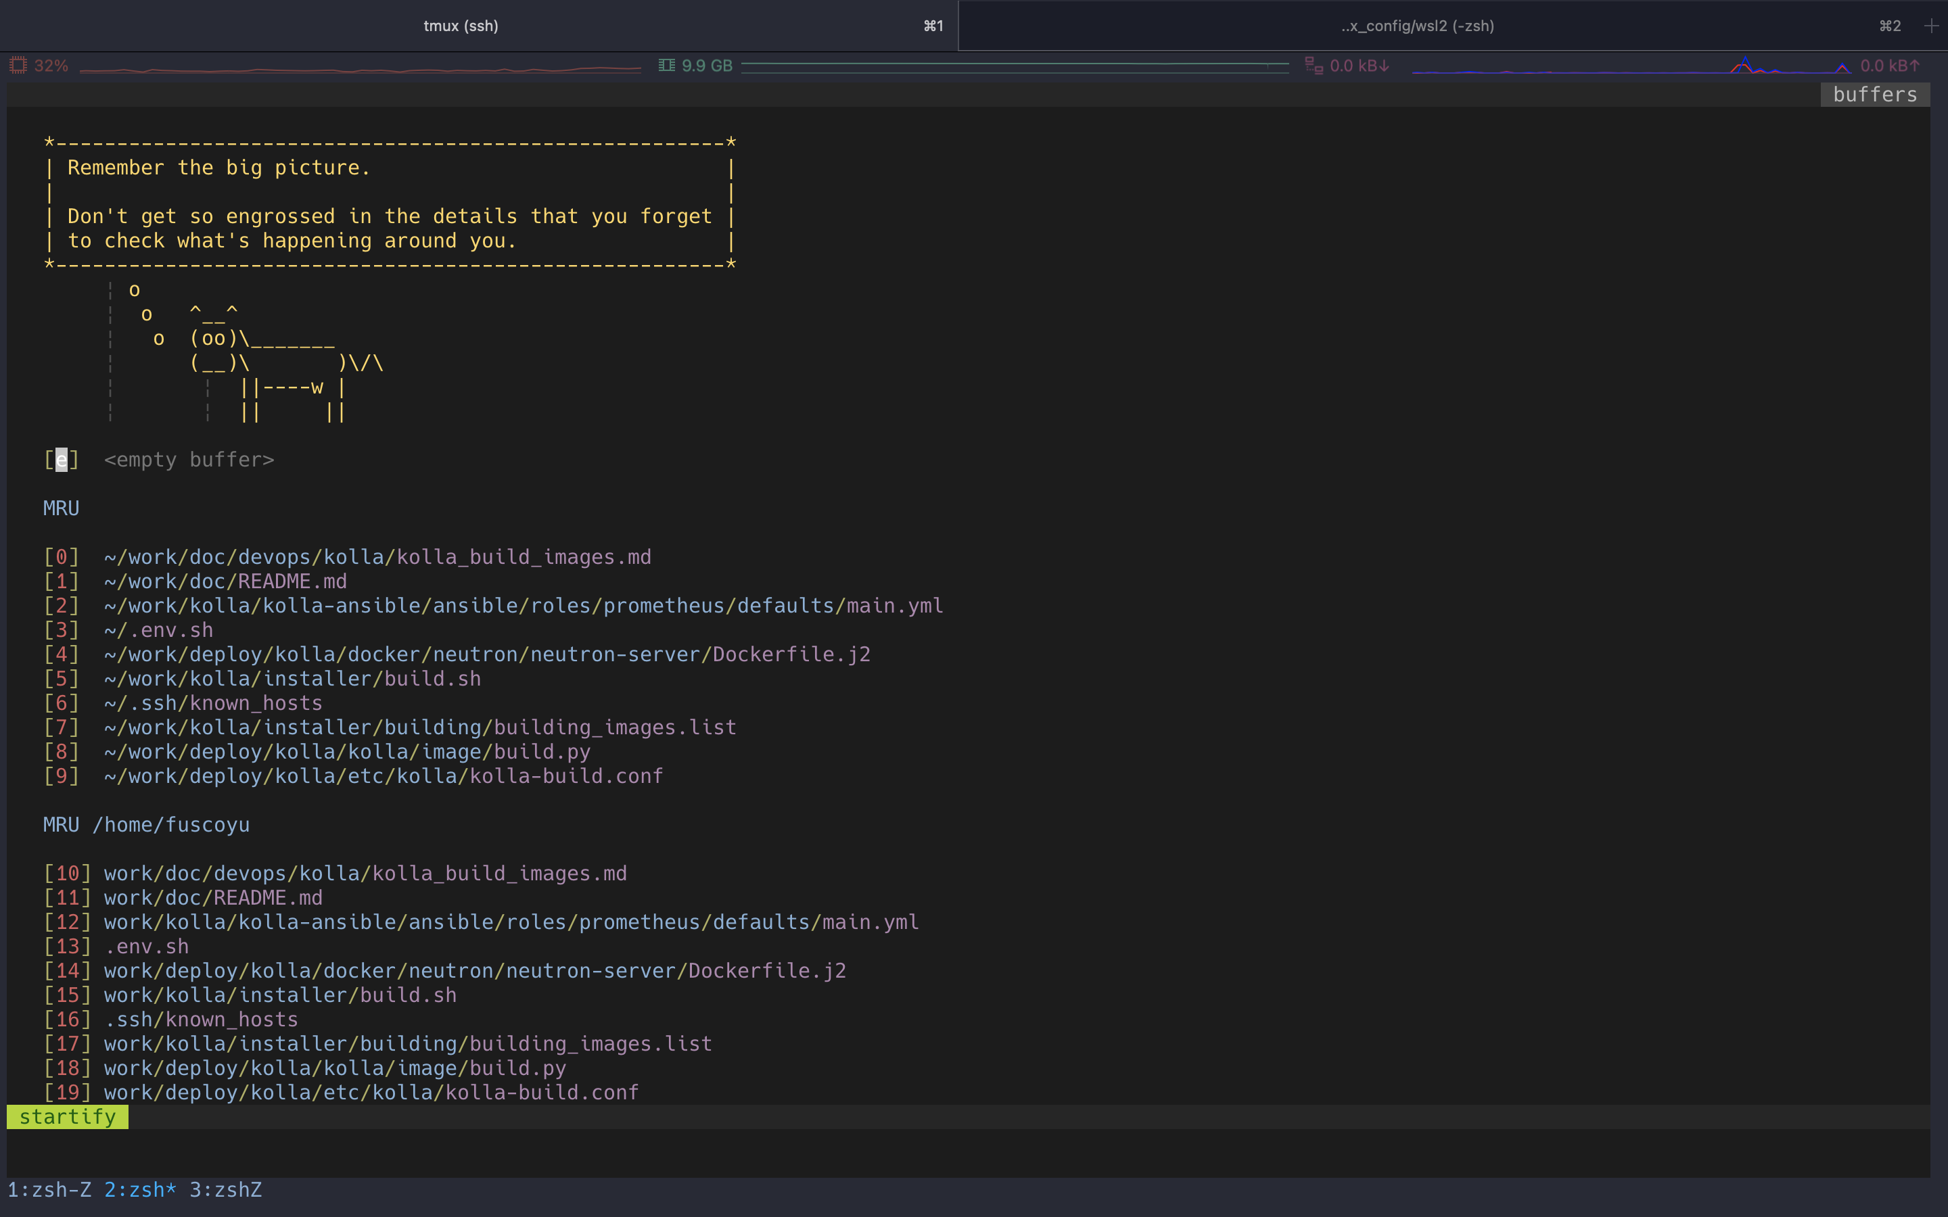
Task: Click empty buffer placeholder item
Action: (x=188, y=460)
